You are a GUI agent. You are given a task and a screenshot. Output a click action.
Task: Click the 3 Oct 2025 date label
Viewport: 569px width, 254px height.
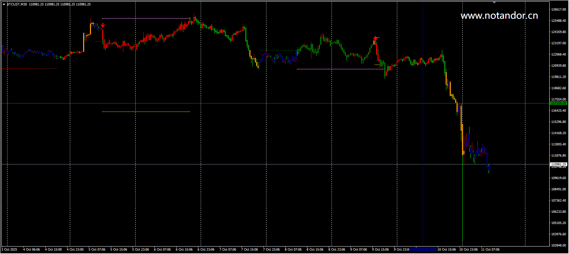pyautogui.click(x=10, y=250)
